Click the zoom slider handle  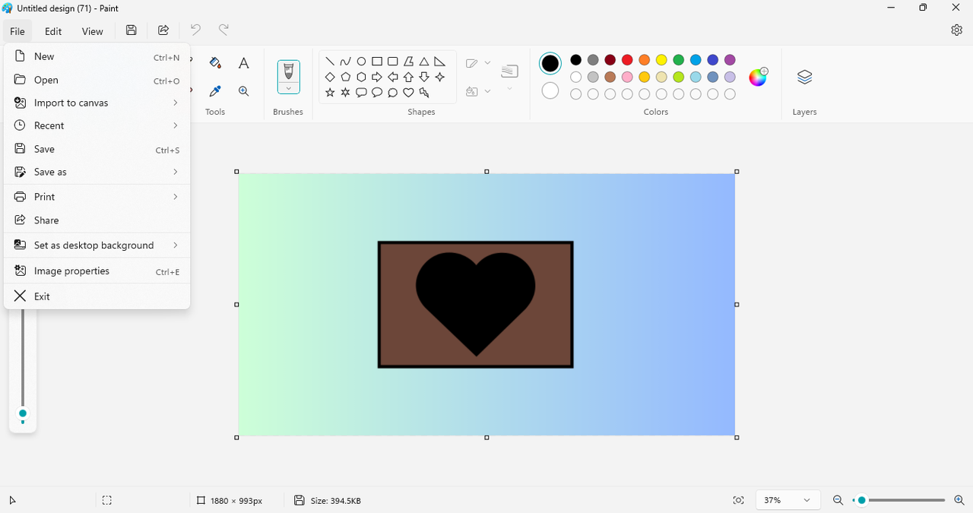point(861,500)
